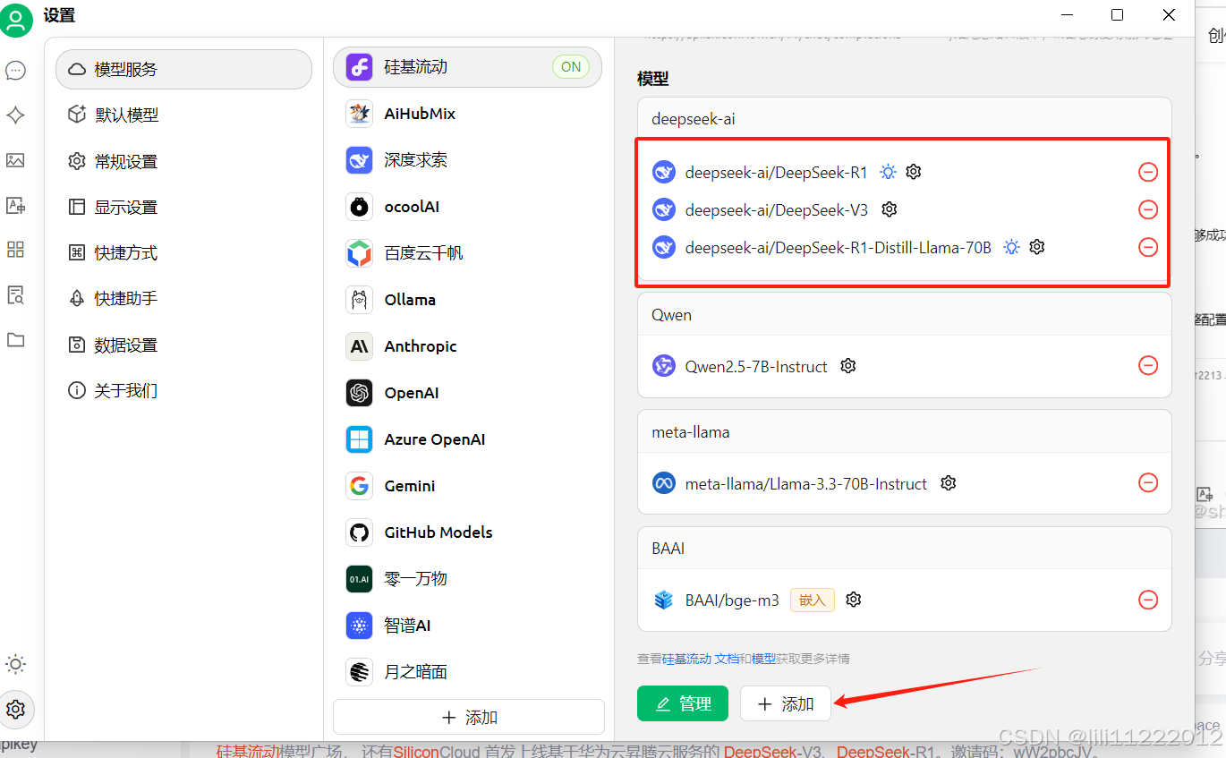Click the 嵌入 tag on BAAI/bge-m3
This screenshot has height=758, width=1226.
pyautogui.click(x=813, y=600)
